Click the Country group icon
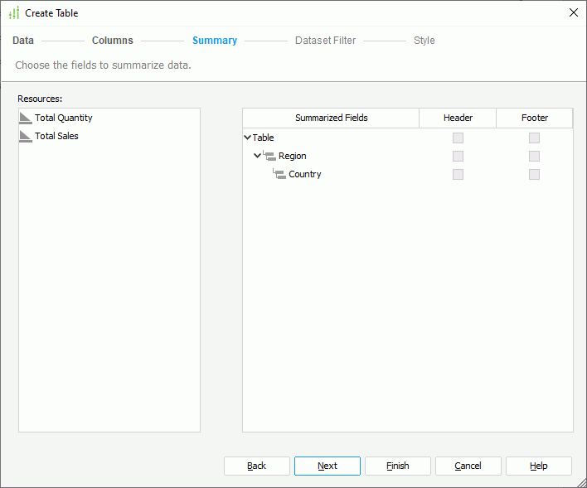The image size is (587, 488). 279,174
